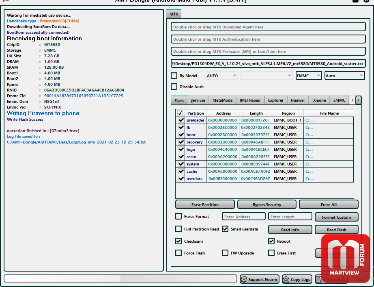Image resolution: width=374 pixels, height=287 pixels.
Task: Open the Huawei tab
Action: (x=298, y=100)
